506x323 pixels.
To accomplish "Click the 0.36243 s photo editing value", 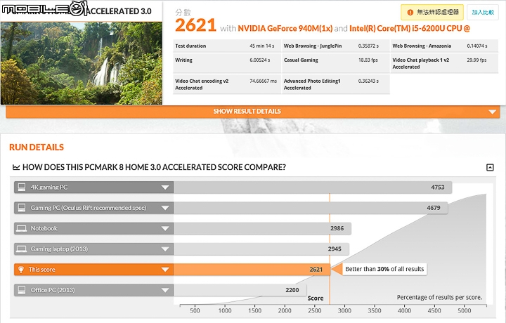I will point(368,81).
